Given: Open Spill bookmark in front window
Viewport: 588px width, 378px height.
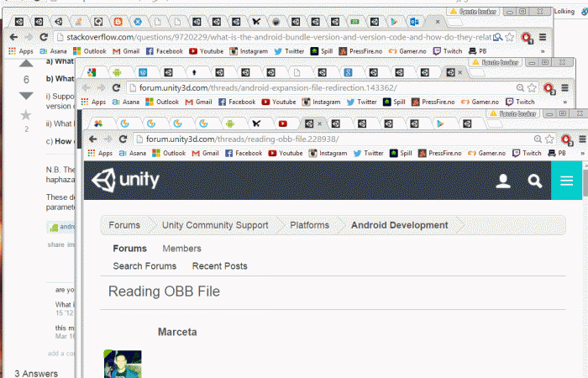Looking at the screenshot, I should (401, 153).
